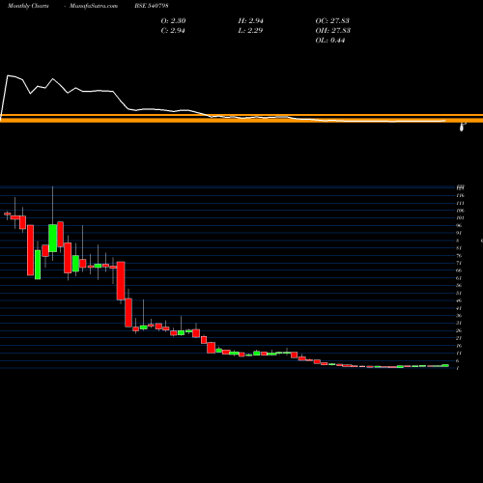Click the 106 price axis label
Image resolution: width=483 pixels, height=483 pixels.
pyautogui.click(x=460, y=211)
